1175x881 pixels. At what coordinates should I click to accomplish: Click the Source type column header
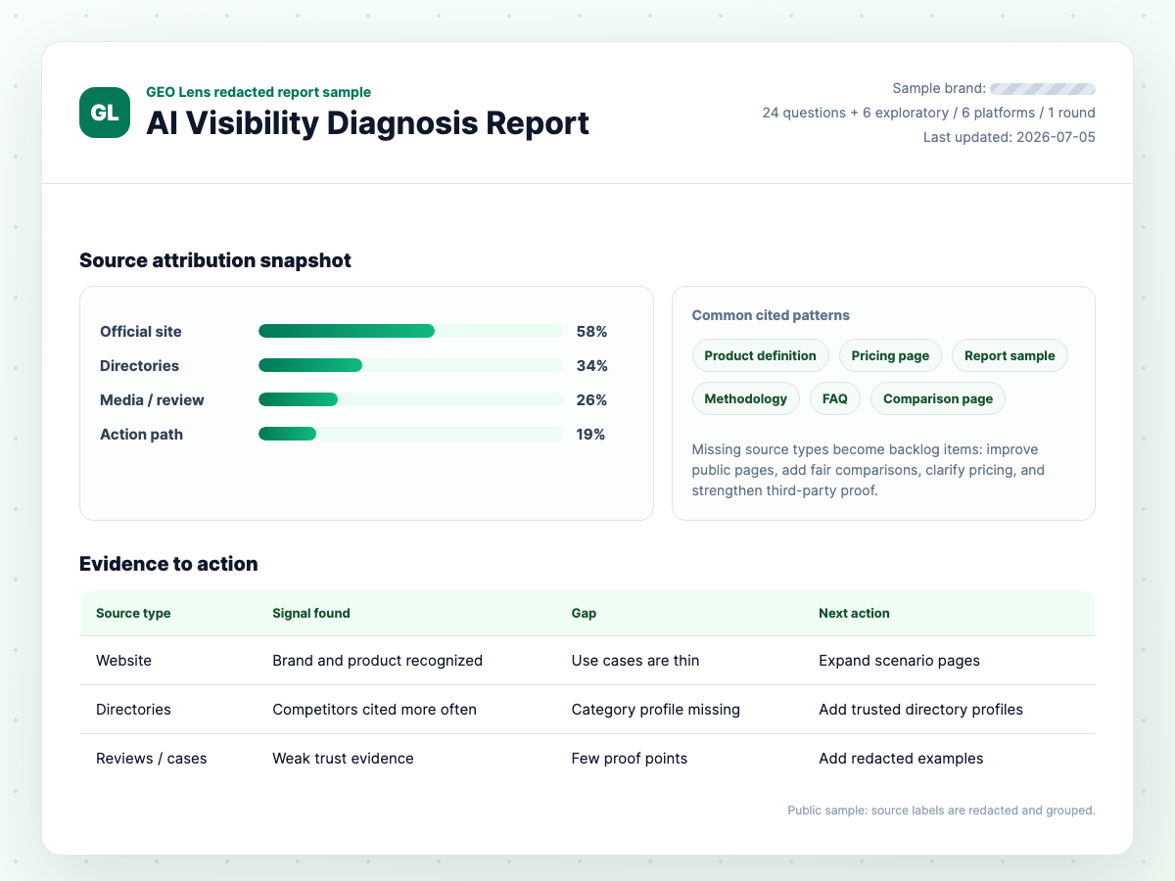[133, 613]
